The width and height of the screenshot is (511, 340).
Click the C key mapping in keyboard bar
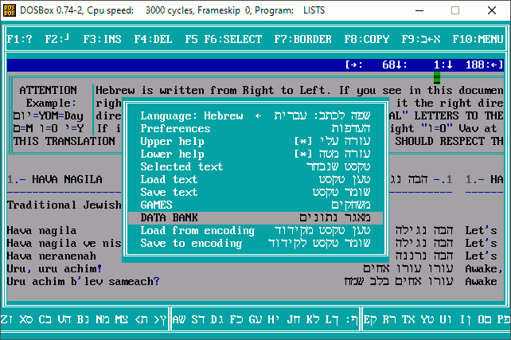tap(45, 319)
